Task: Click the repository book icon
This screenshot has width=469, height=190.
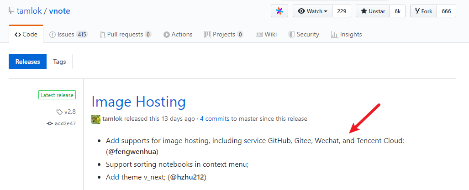Action: tap(11, 11)
